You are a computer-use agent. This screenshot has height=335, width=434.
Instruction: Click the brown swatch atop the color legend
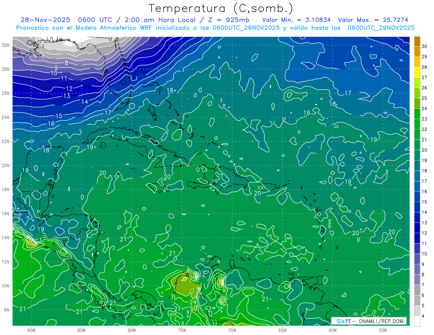[x=417, y=41]
